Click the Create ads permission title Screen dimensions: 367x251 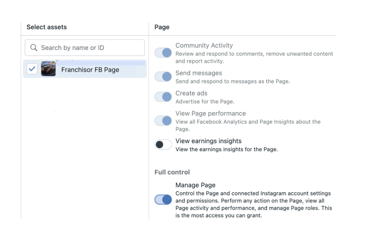coord(191,93)
